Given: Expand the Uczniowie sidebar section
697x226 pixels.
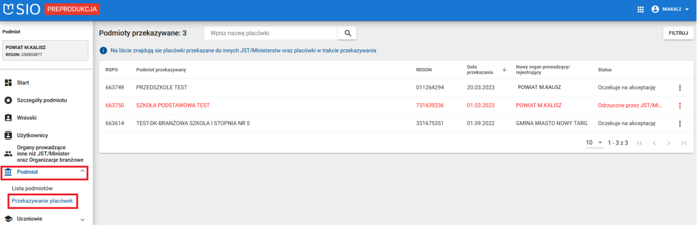Looking at the screenshot, I should (x=82, y=219).
